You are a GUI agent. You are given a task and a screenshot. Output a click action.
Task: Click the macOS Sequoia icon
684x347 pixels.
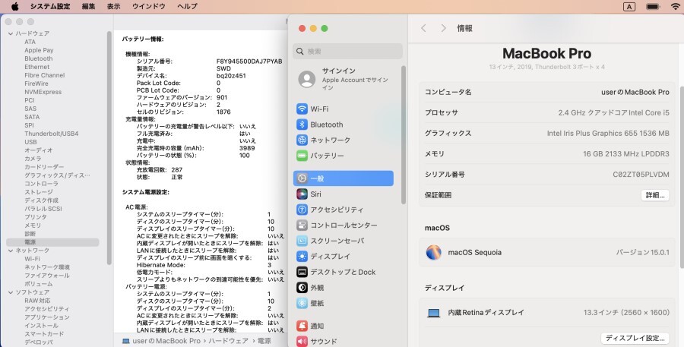coord(434,252)
